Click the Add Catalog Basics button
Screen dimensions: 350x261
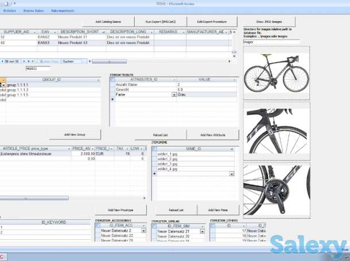[108, 22]
